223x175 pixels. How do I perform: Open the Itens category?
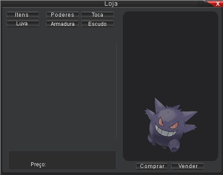[x=23, y=15]
